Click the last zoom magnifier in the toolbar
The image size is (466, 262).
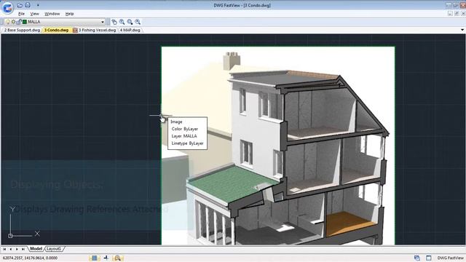pyautogui.click(x=138, y=22)
